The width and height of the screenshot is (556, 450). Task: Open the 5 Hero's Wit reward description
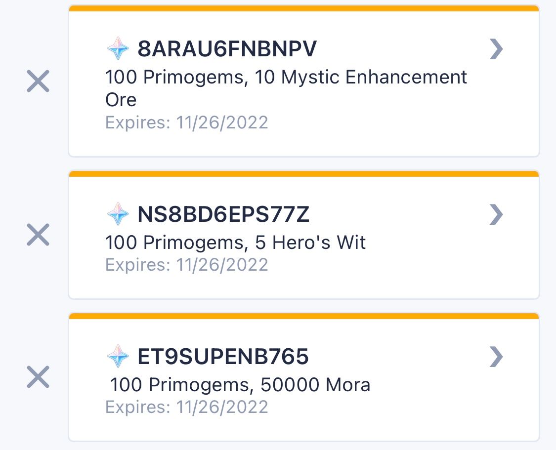pos(236,242)
